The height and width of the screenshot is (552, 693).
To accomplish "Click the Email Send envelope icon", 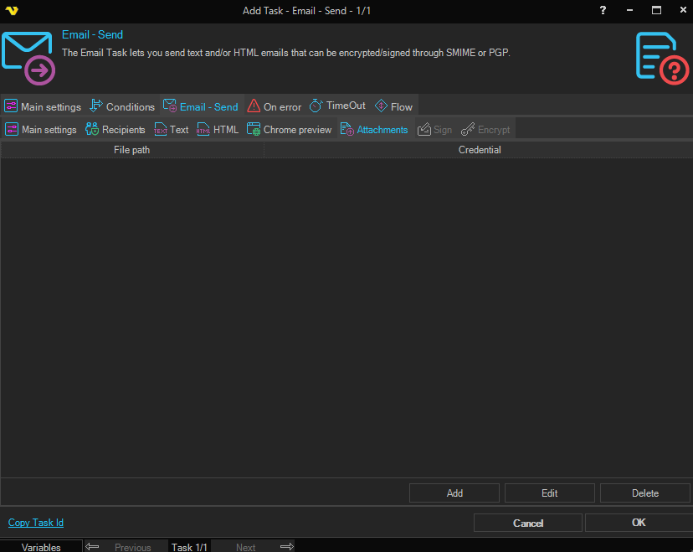I will coord(28,58).
